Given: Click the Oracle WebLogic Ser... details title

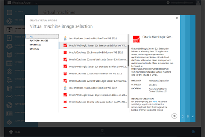Looking at the screenshot, I should (158, 37).
